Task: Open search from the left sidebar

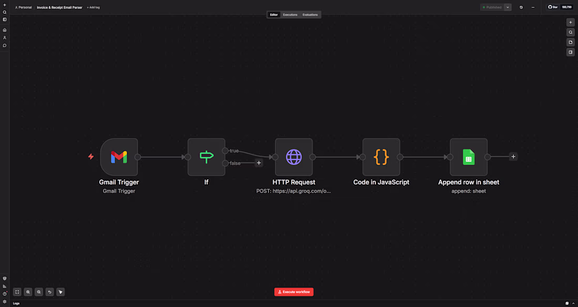Action: tap(4, 12)
